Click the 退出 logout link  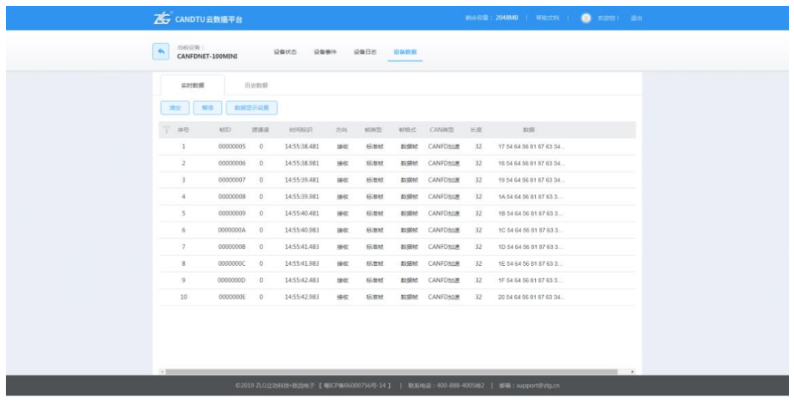click(x=636, y=18)
